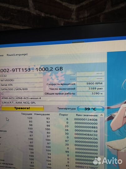The width and height of the screenshot is (126, 169).
Task: Select the Наихудшее column header
Action: [x=42, y=114]
